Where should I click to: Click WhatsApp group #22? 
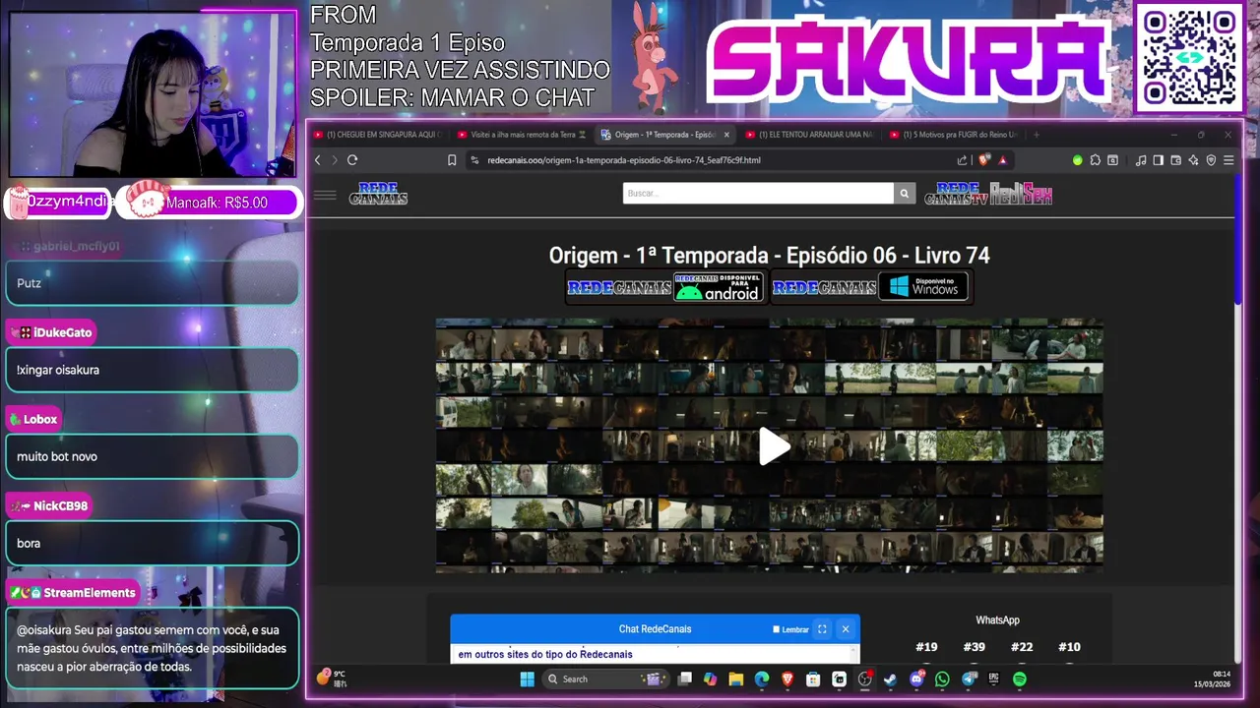1022,647
